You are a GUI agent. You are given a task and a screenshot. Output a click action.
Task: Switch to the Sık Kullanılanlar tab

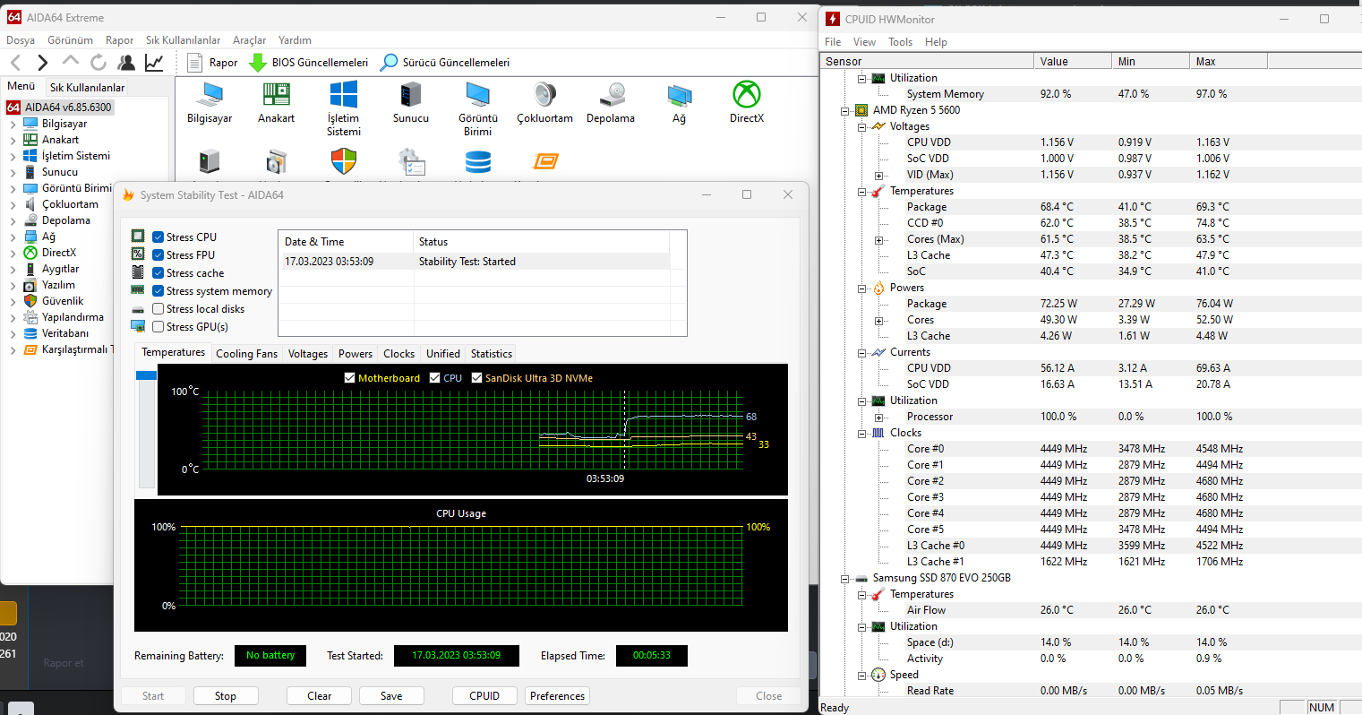pyautogui.click(x=87, y=87)
